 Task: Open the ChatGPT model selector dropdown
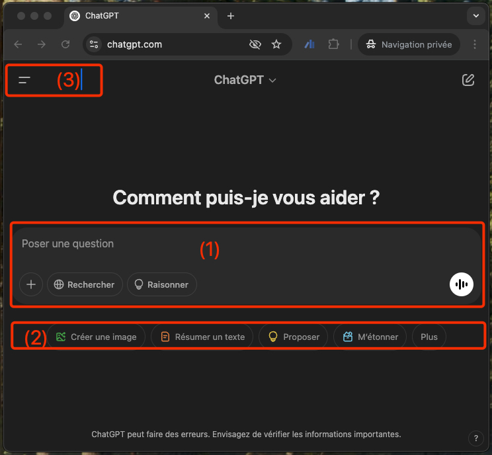tap(245, 80)
